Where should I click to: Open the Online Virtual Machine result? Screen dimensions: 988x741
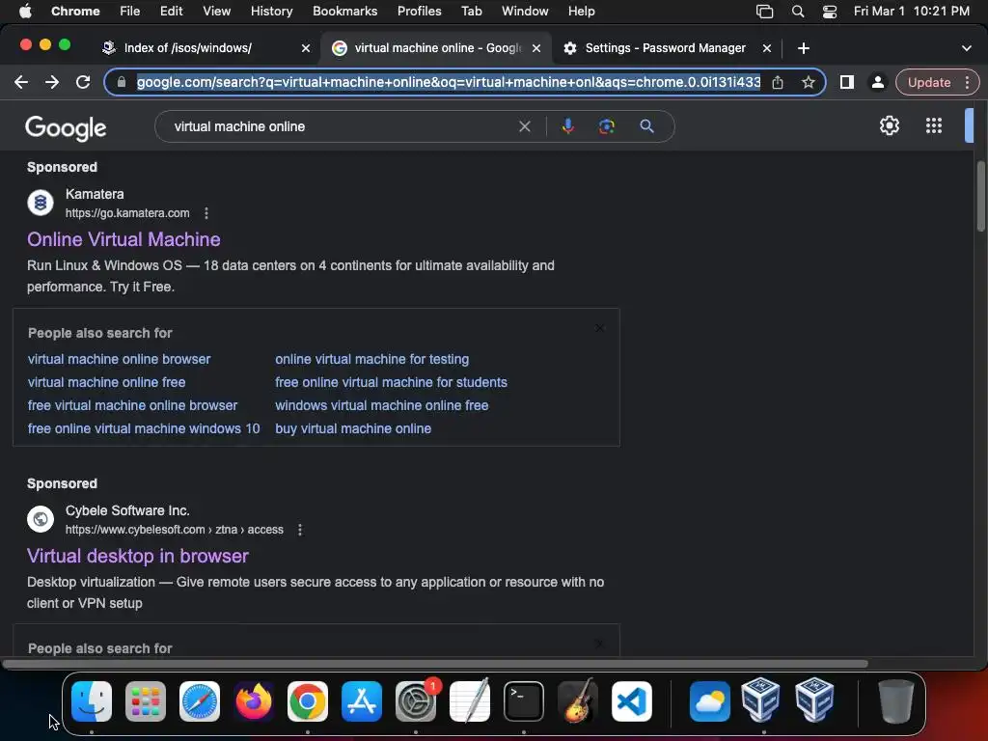123,239
